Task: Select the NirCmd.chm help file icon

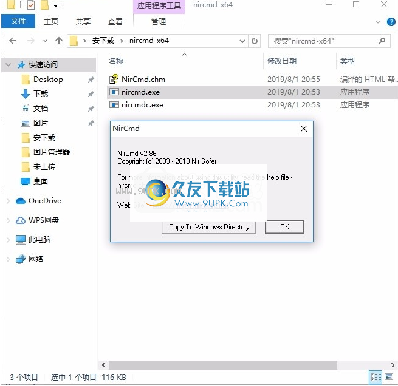Action: pos(114,79)
